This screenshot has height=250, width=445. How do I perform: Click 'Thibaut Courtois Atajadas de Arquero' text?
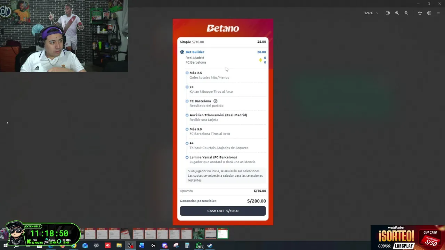click(x=219, y=148)
